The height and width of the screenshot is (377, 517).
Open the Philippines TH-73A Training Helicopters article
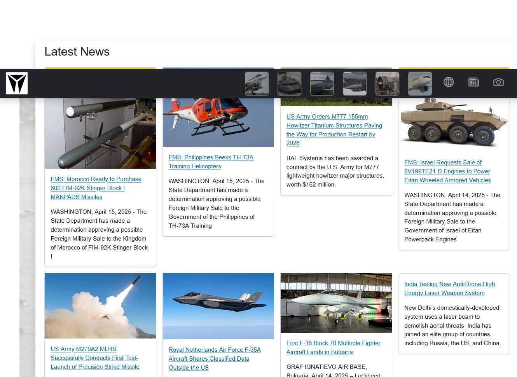click(211, 162)
